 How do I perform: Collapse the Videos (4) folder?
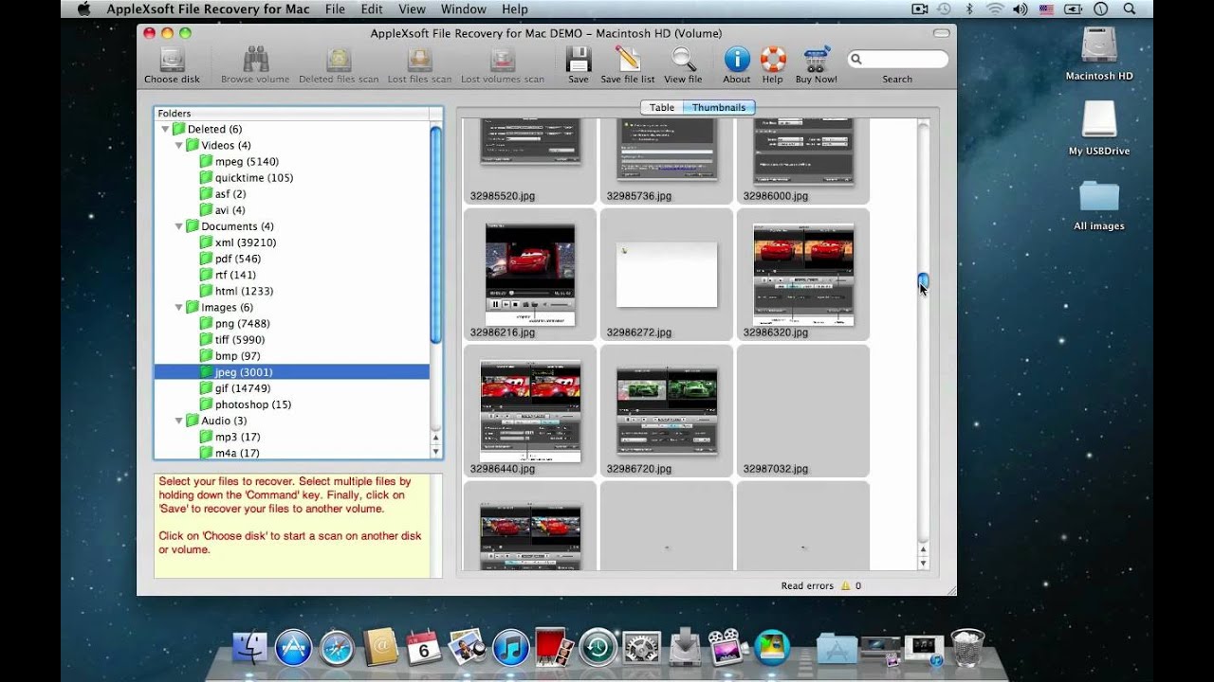[x=178, y=146]
